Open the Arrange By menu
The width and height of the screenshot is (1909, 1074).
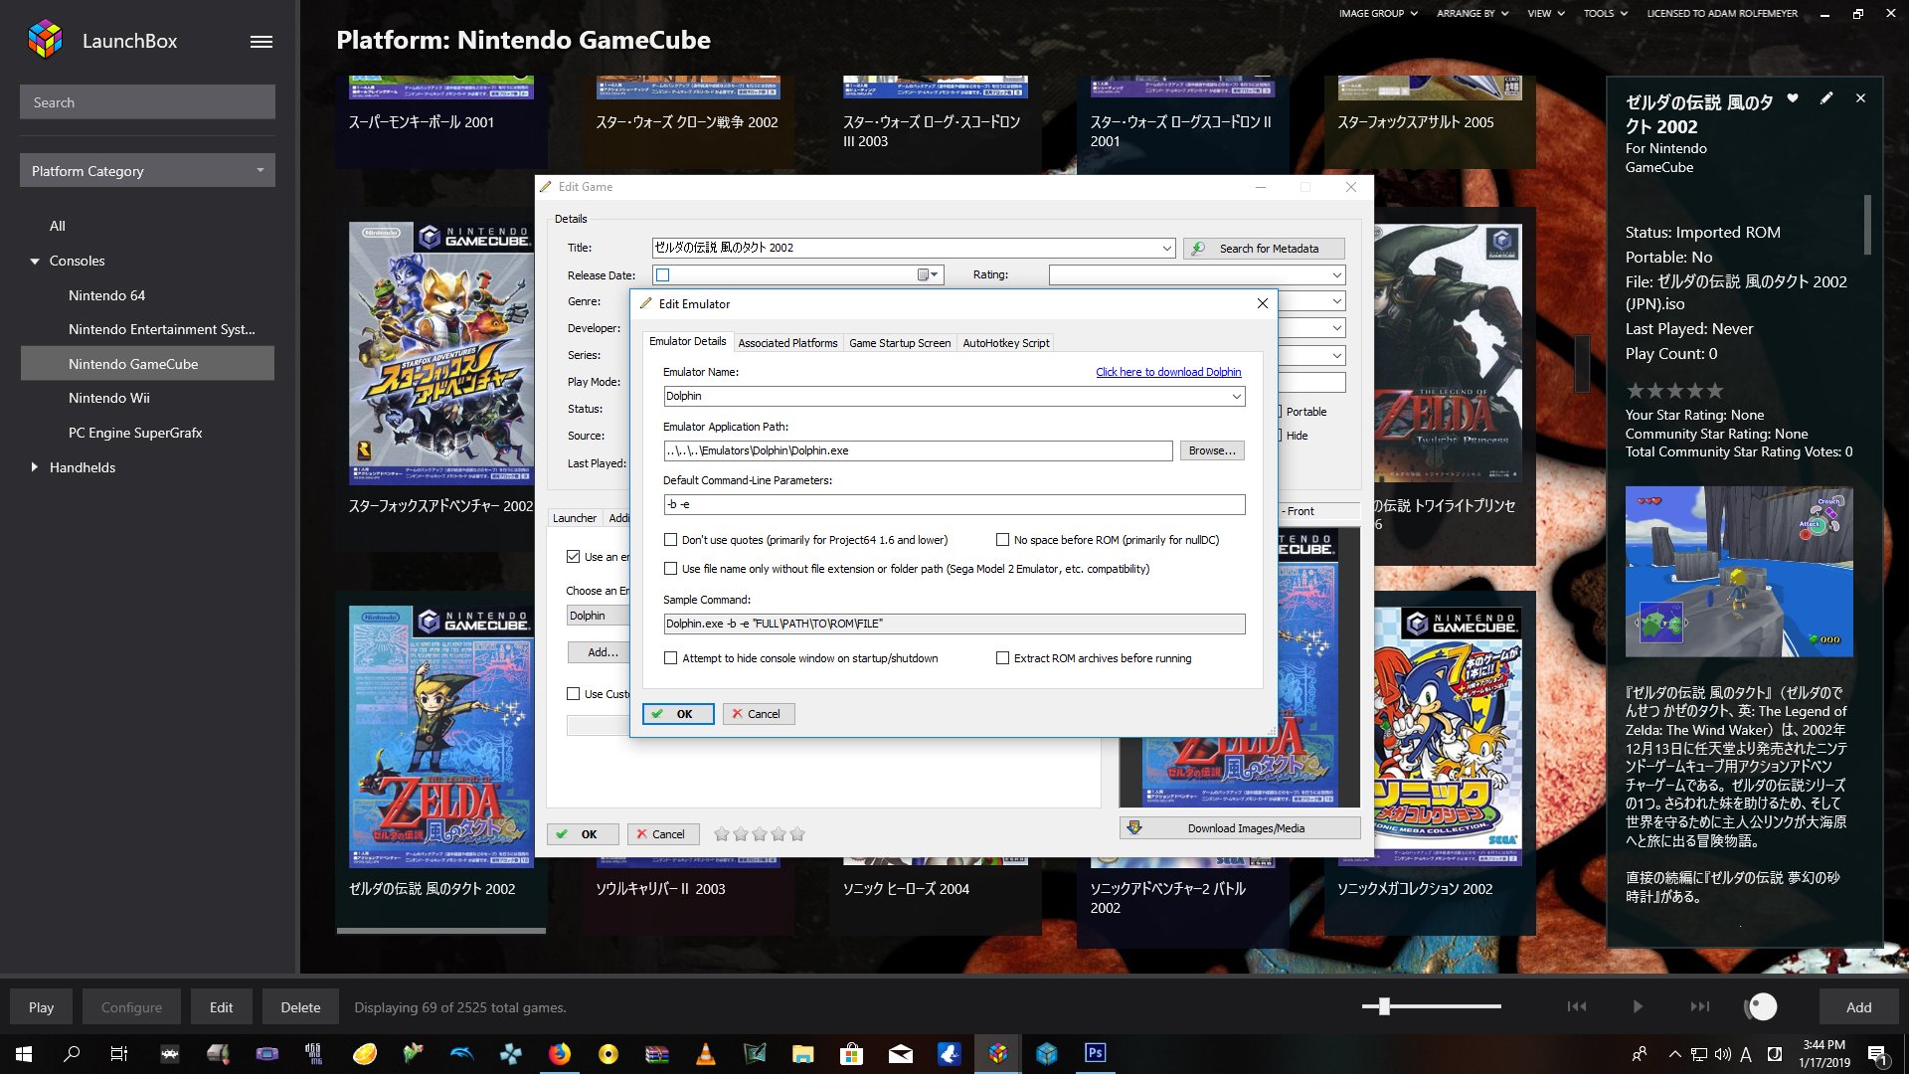coord(1473,13)
